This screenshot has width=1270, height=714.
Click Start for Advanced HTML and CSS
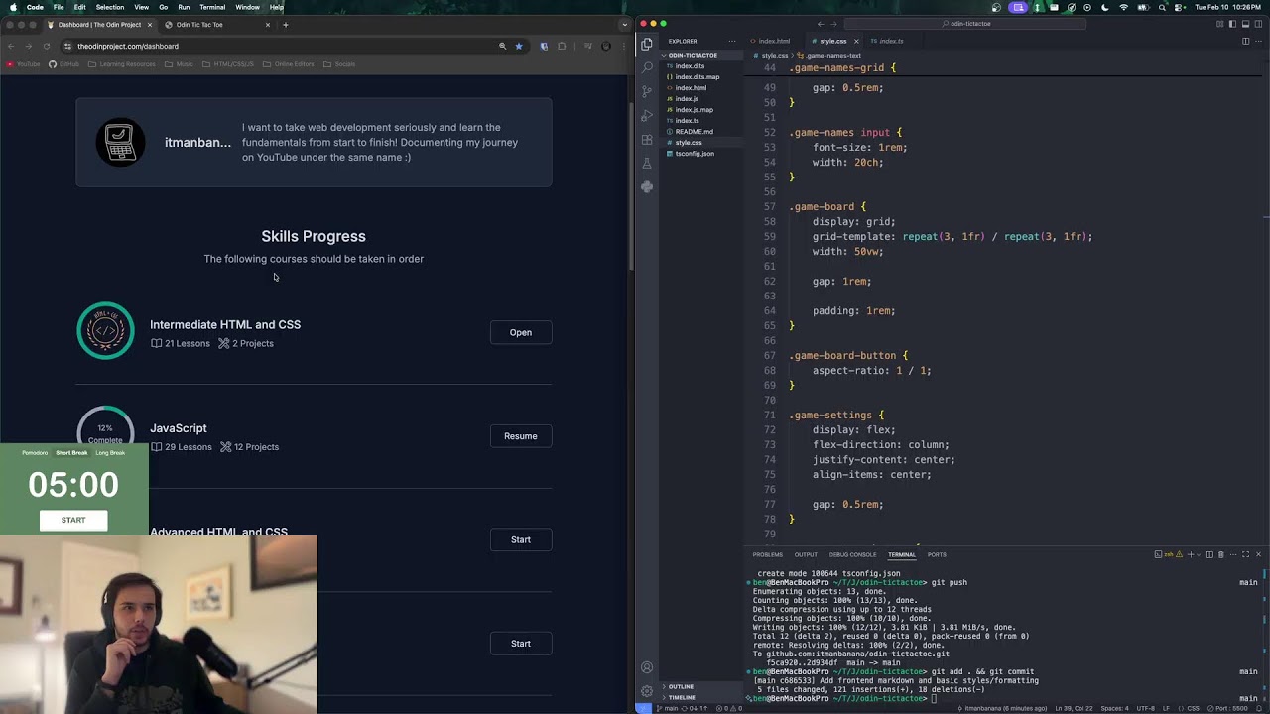click(x=521, y=539)
